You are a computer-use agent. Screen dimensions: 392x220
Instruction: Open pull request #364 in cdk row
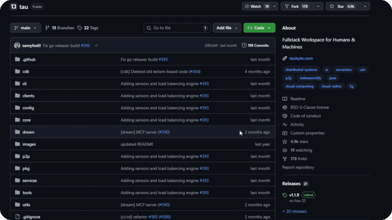(x=194, y=72)
